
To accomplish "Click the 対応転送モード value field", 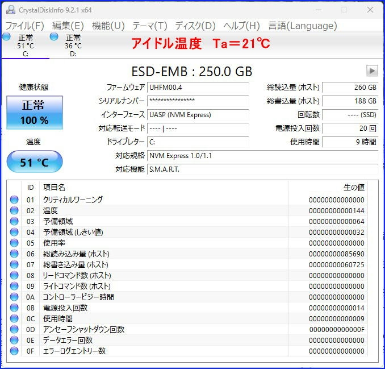I will 198,128.
